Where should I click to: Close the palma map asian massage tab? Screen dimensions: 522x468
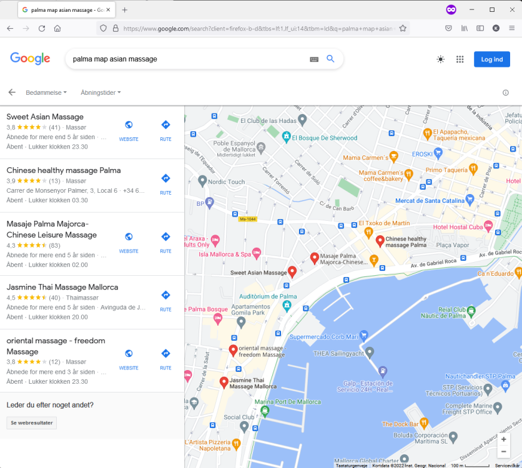[108, 10]
